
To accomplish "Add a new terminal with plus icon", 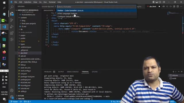I will click(173, 72).
